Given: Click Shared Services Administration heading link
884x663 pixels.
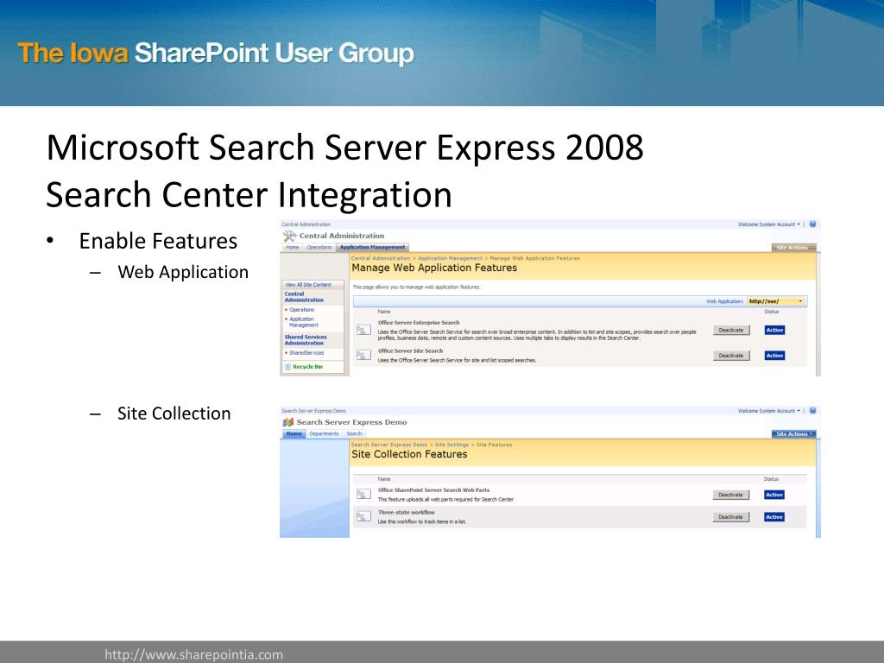Looking at the screenshot, I should (305, 339).
